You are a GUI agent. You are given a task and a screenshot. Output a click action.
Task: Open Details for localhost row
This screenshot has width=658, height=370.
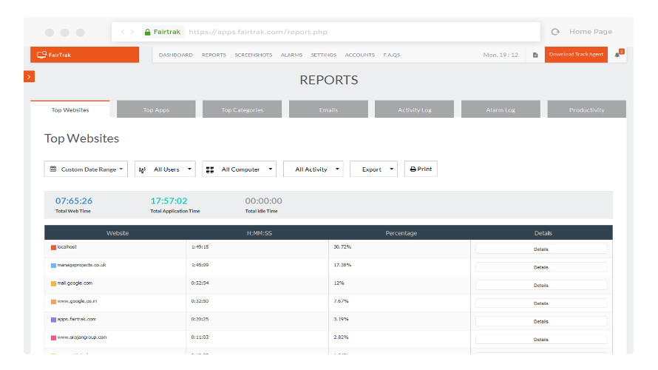[541, 249]
